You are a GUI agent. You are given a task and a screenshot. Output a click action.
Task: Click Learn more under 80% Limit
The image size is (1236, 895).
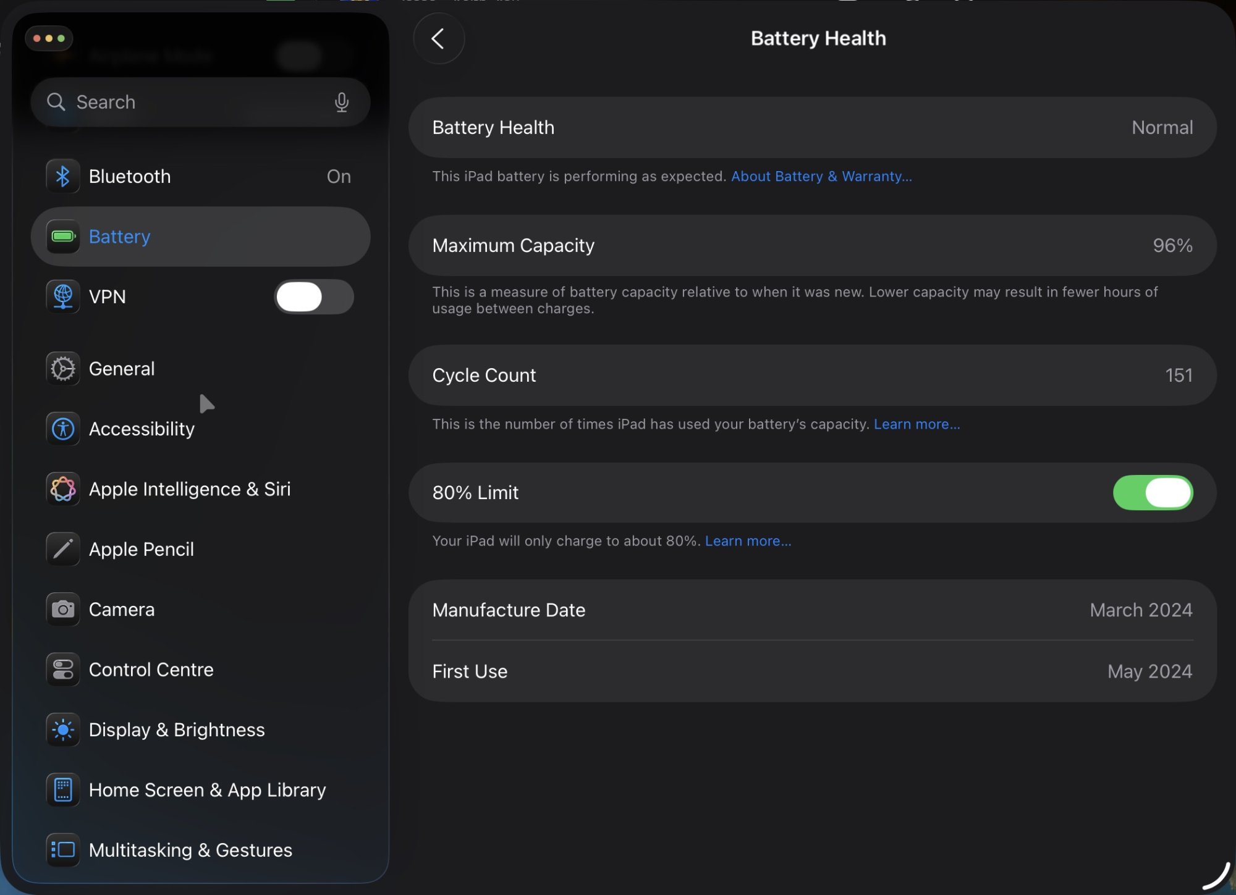click(x=748, y=541)
